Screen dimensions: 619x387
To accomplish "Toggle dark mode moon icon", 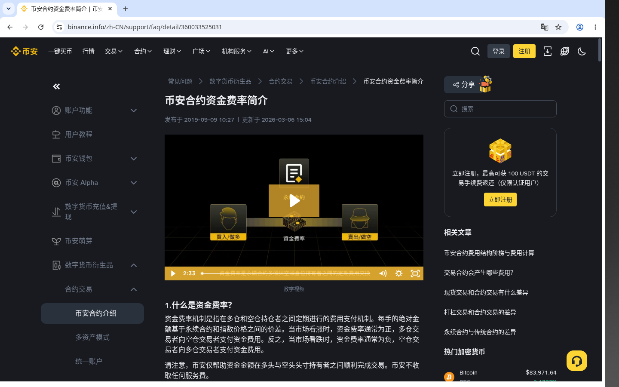I will click(x=582, y=51).
